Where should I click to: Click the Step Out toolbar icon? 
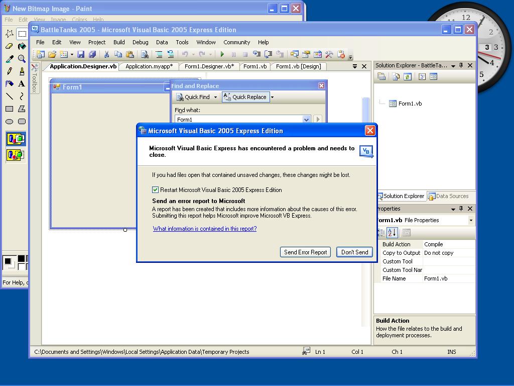(x=280, y=54)
